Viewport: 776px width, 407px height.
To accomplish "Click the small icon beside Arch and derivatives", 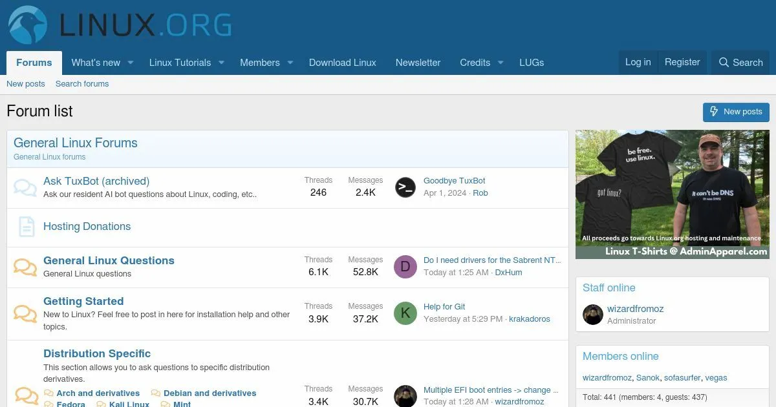I will pos(48,393).
